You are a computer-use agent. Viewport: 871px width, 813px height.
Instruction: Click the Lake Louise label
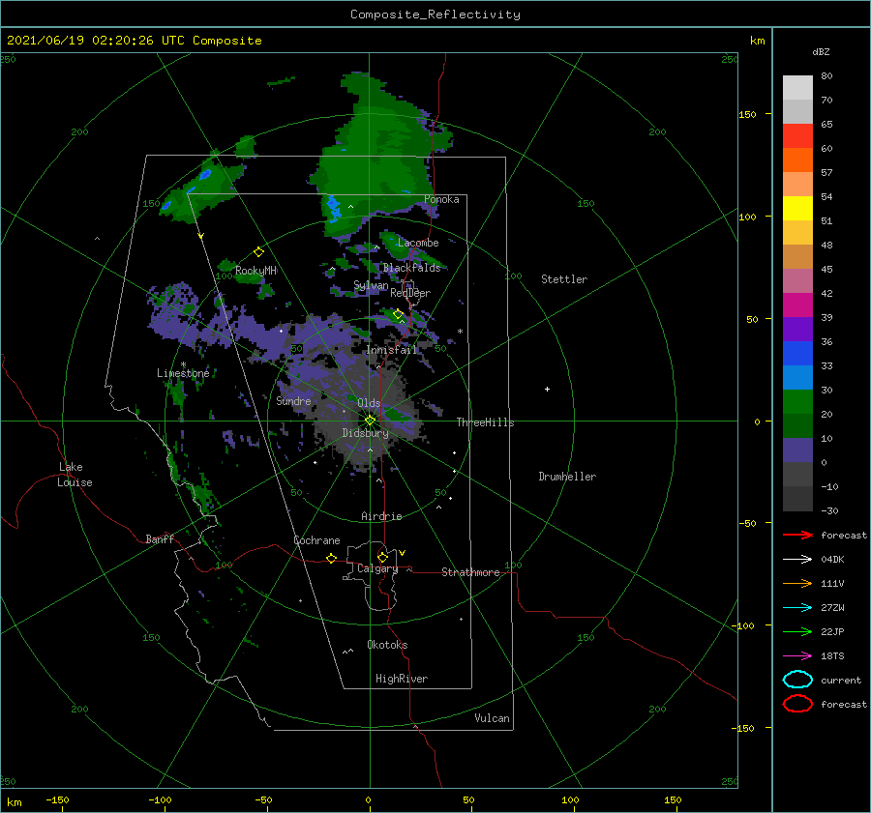75,475
